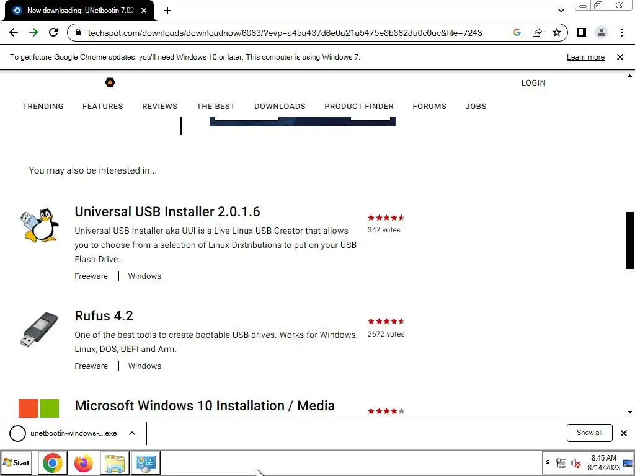Click the TechSpot logo icon
The image size is (635, 476).
[110, 82]
